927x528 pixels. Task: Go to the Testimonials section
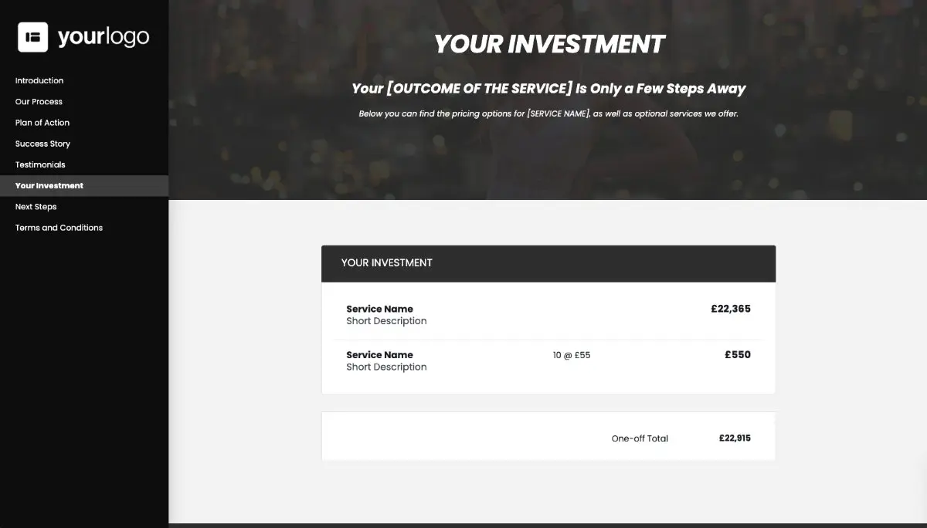[x=40, y=164]
